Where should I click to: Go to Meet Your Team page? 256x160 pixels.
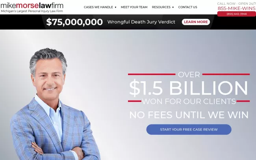click(134, 7)
